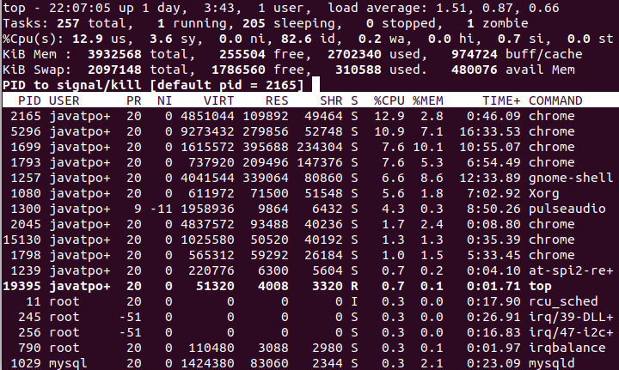The image size is (619, 370).
Task: Click the RES column header
Action: coord(277,101)
